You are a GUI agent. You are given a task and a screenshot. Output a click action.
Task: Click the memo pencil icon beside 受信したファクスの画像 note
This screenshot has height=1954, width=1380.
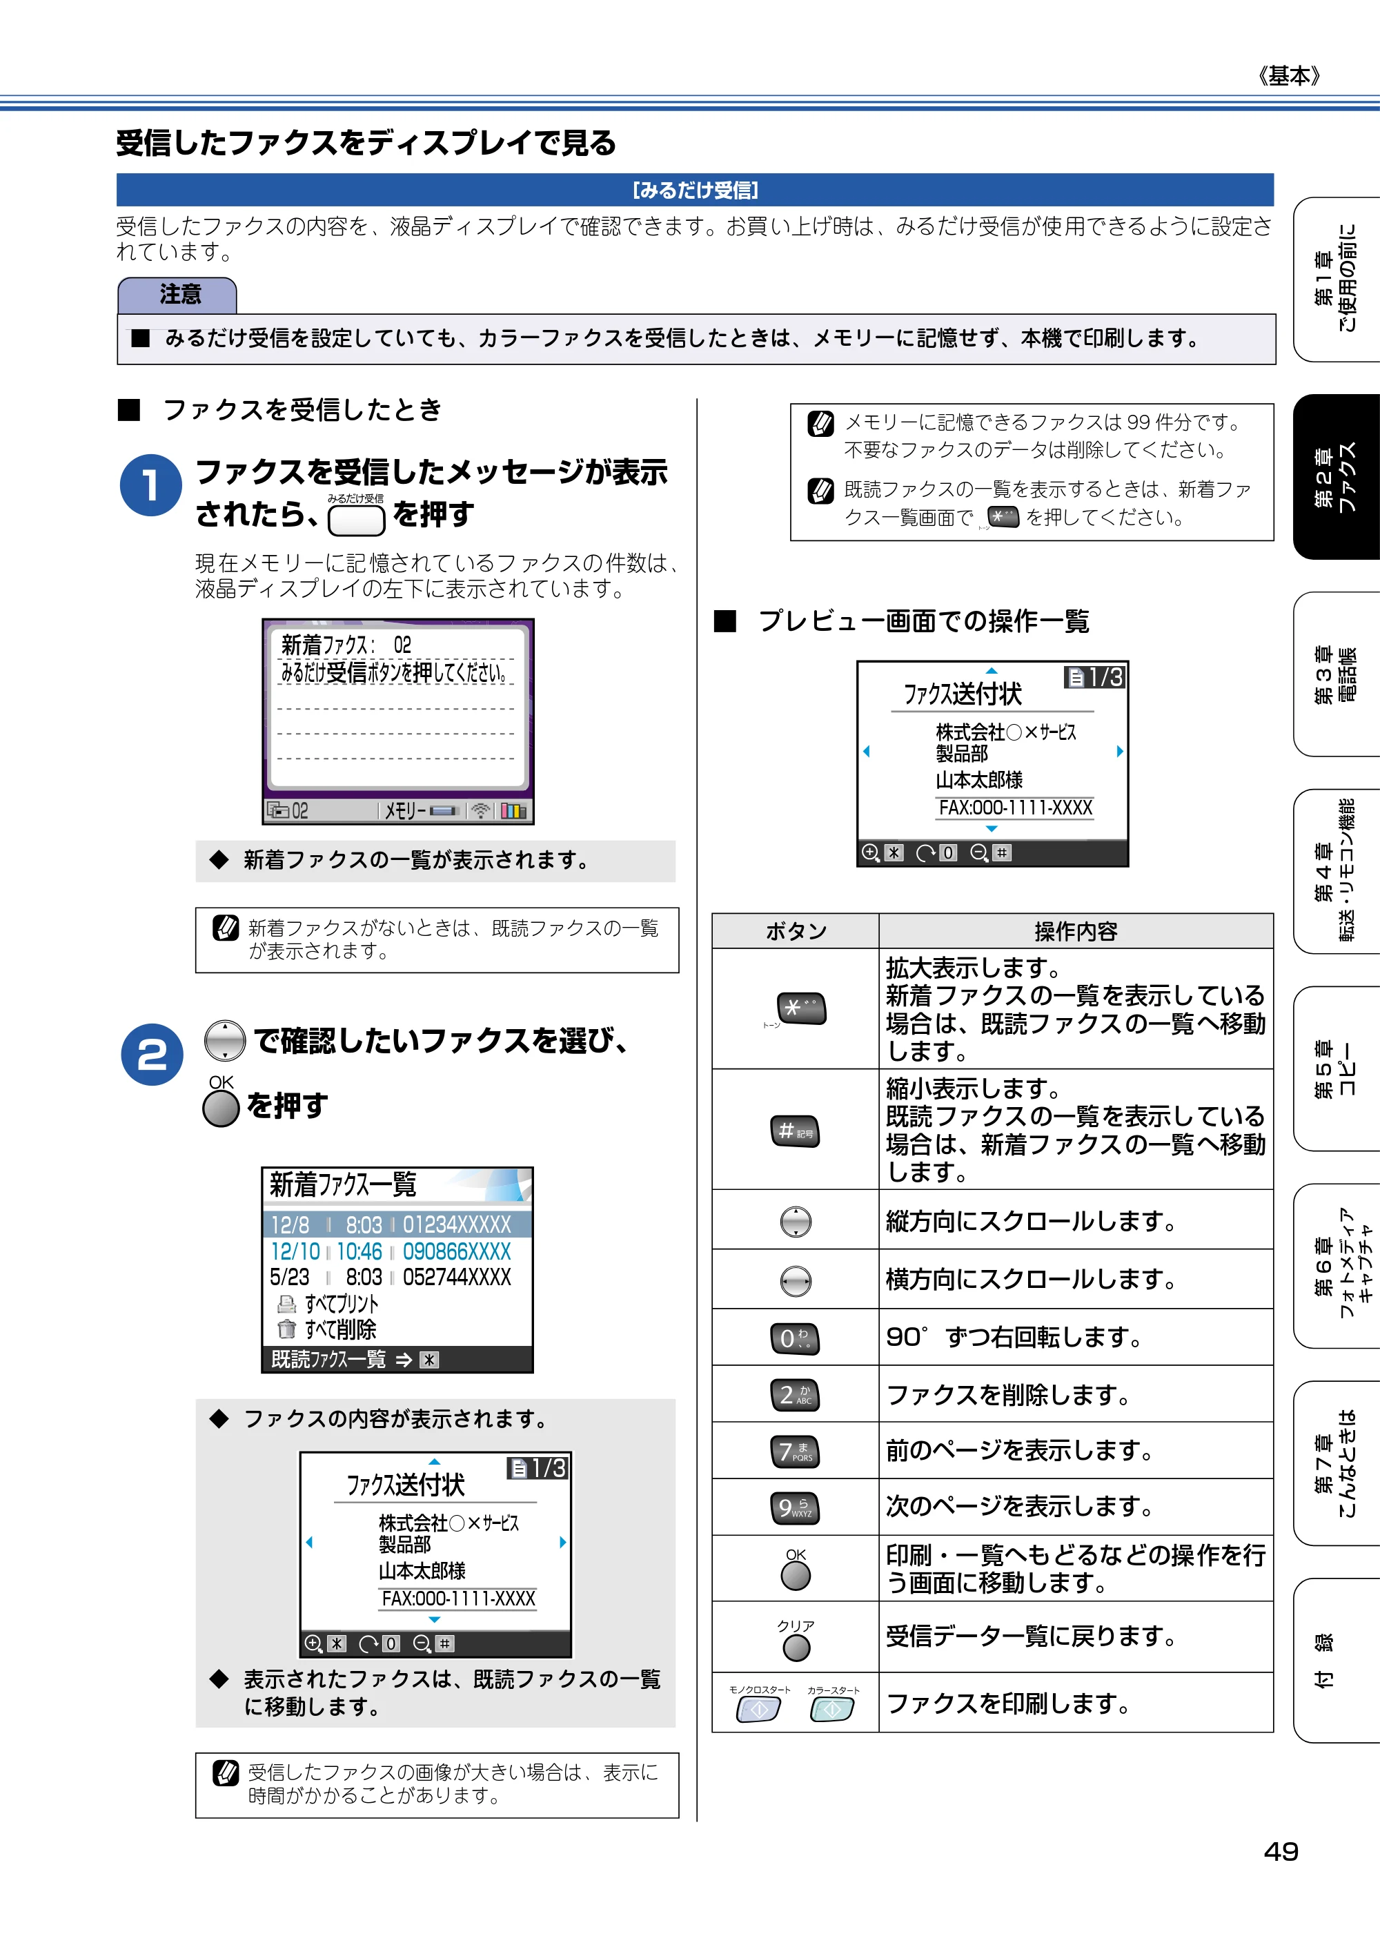(226, 1772)
